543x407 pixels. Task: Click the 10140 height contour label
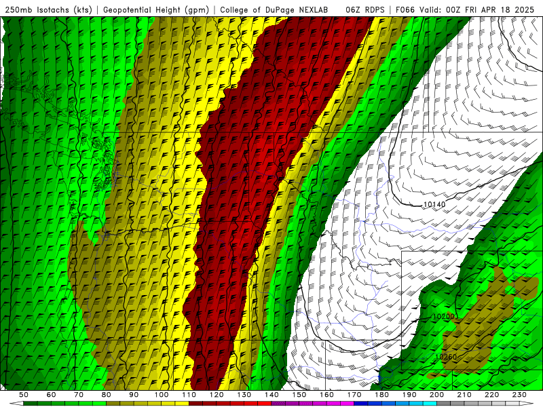tap(434, 205)
